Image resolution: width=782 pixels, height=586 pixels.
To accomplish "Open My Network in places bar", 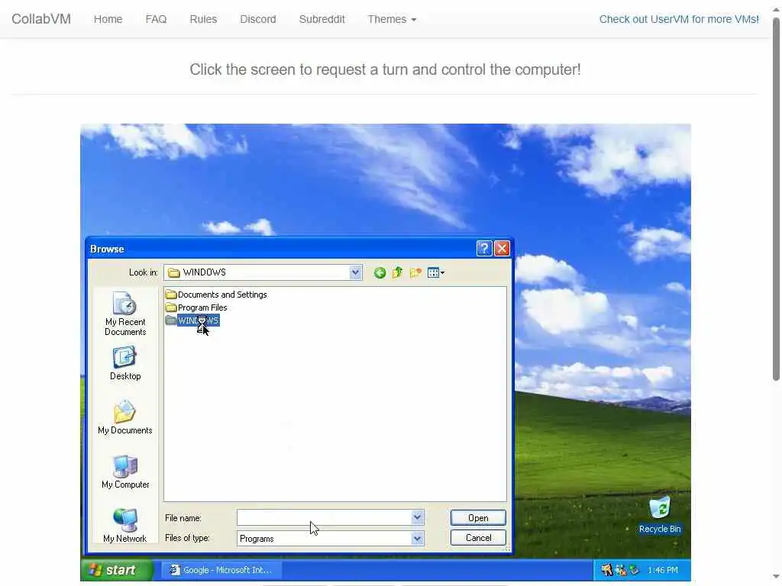I will [x=125, y=526].
